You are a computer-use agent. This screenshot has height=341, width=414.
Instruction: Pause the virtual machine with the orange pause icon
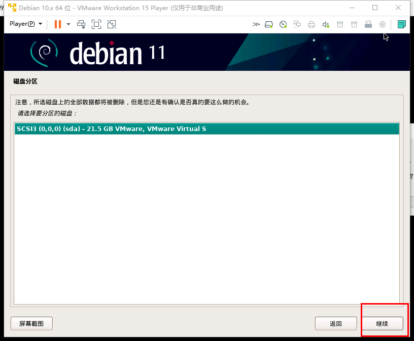click(58, 24)
